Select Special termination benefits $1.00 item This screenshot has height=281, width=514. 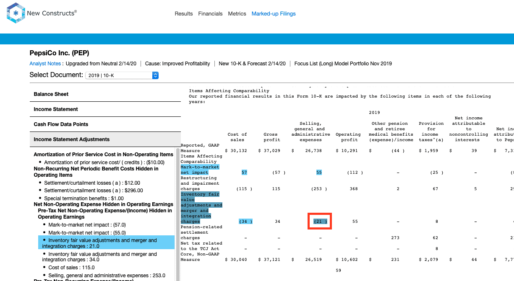pos(84,198)
